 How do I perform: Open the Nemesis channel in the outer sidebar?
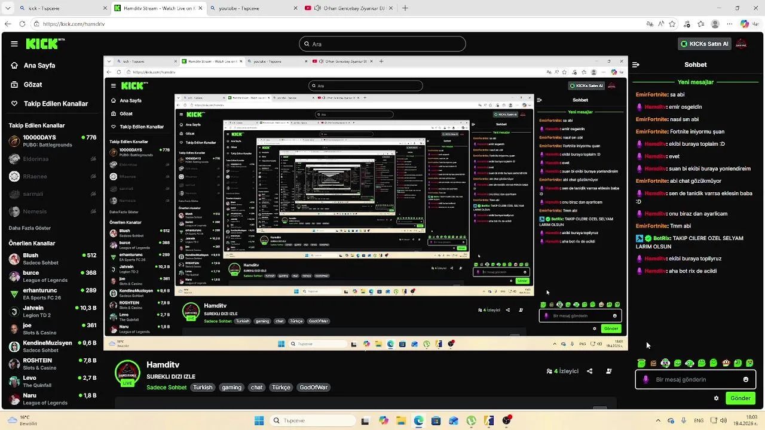click(x=52, y=211)
